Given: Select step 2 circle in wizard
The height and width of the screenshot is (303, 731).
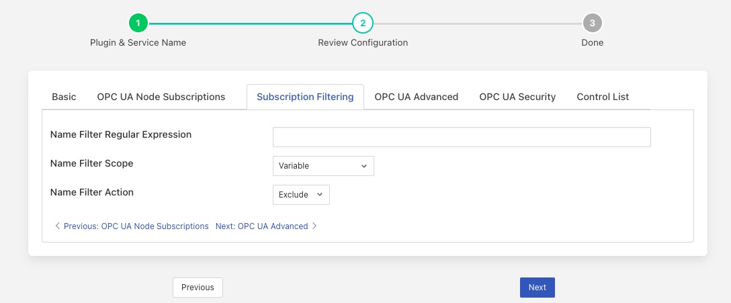Looking at the screenshot, I should 363,23.
